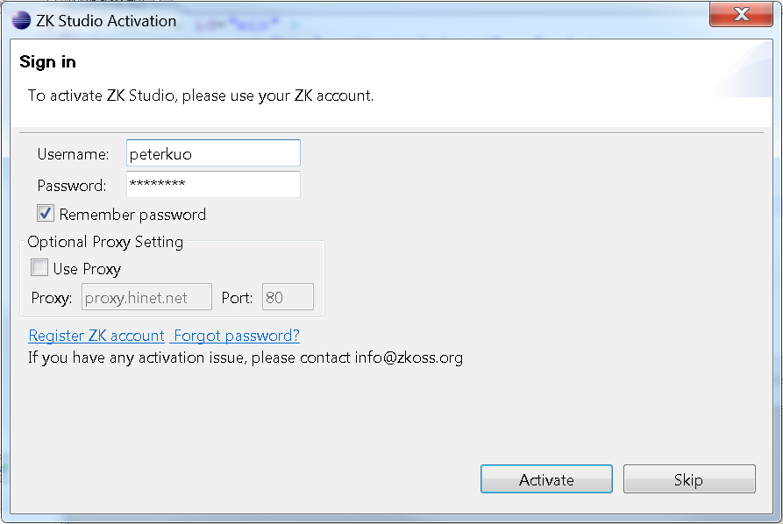Click the proxy.hinet.net host field
Viewport: 783px width, 524px height.
click(146, 297)
